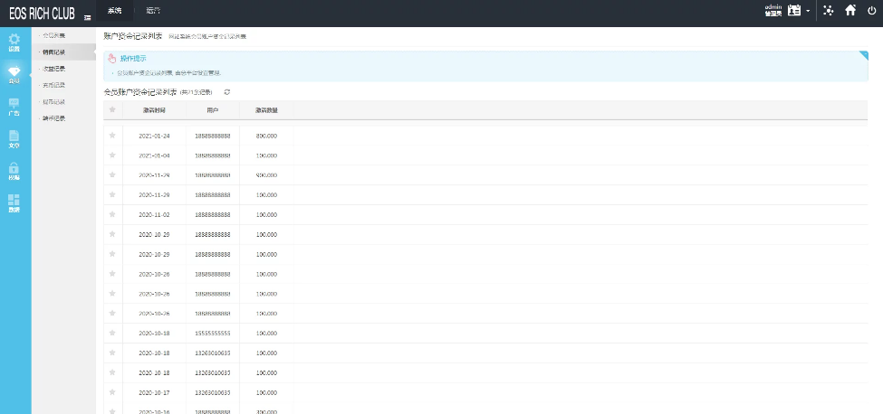Open the last submenu item in side list
Screen dimensions: 883x414
coord(53,118)
